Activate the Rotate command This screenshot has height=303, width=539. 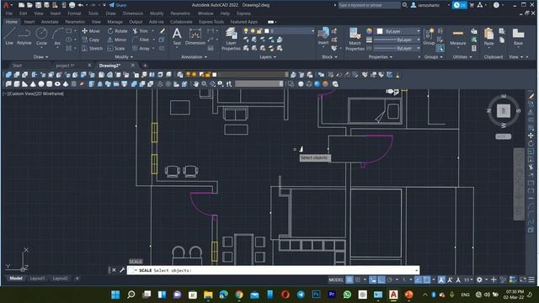coord(117,31)
